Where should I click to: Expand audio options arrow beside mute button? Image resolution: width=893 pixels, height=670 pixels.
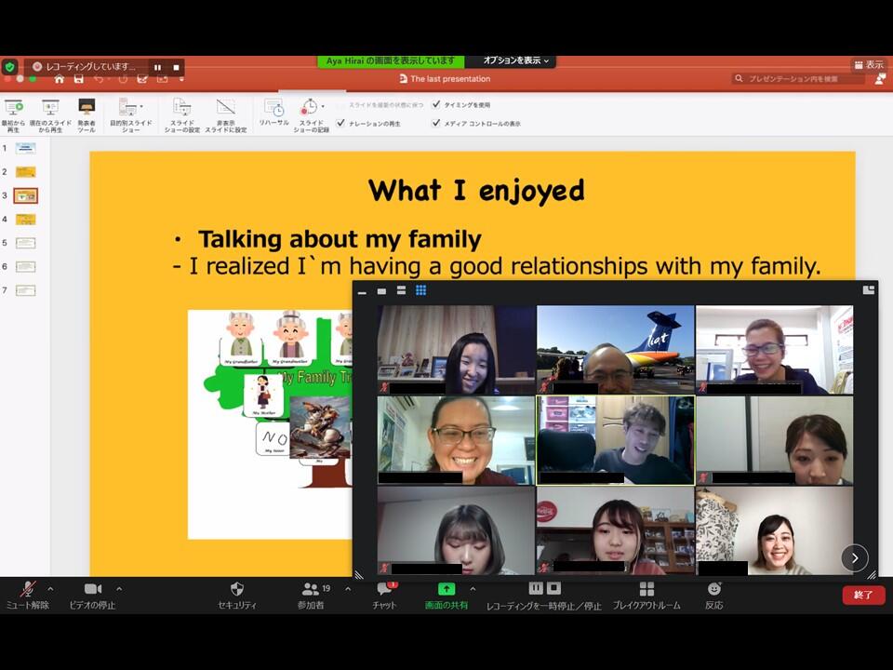click(50, 588)
